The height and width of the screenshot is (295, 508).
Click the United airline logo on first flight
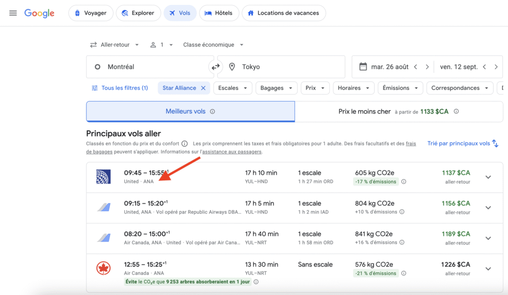point(103,177)
